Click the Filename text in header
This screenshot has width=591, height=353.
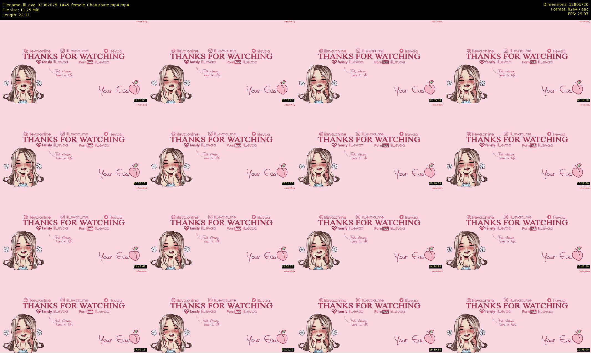click(x=66, y=5)
